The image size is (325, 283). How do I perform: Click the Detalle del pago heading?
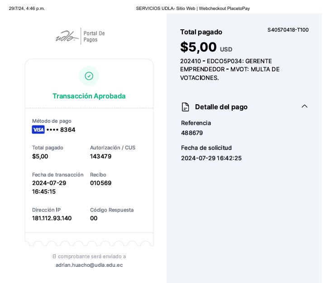pos(221,107)
